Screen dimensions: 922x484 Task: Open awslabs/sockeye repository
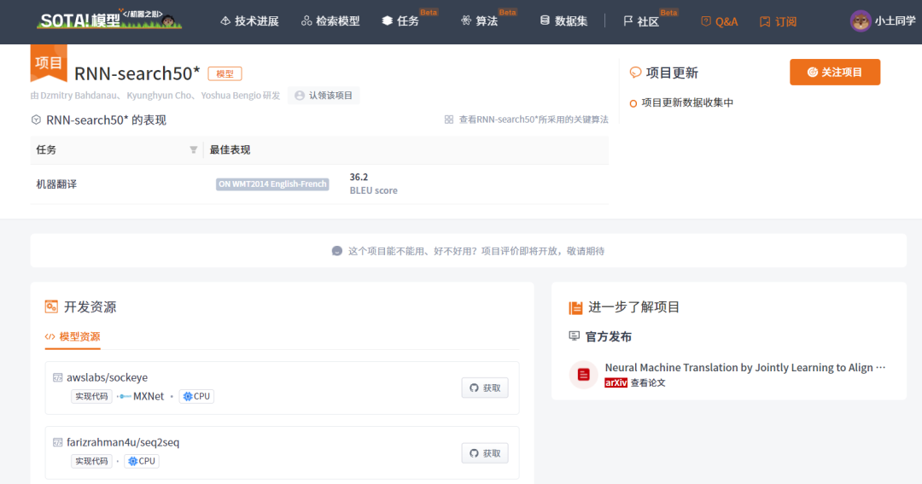(107, 377)
